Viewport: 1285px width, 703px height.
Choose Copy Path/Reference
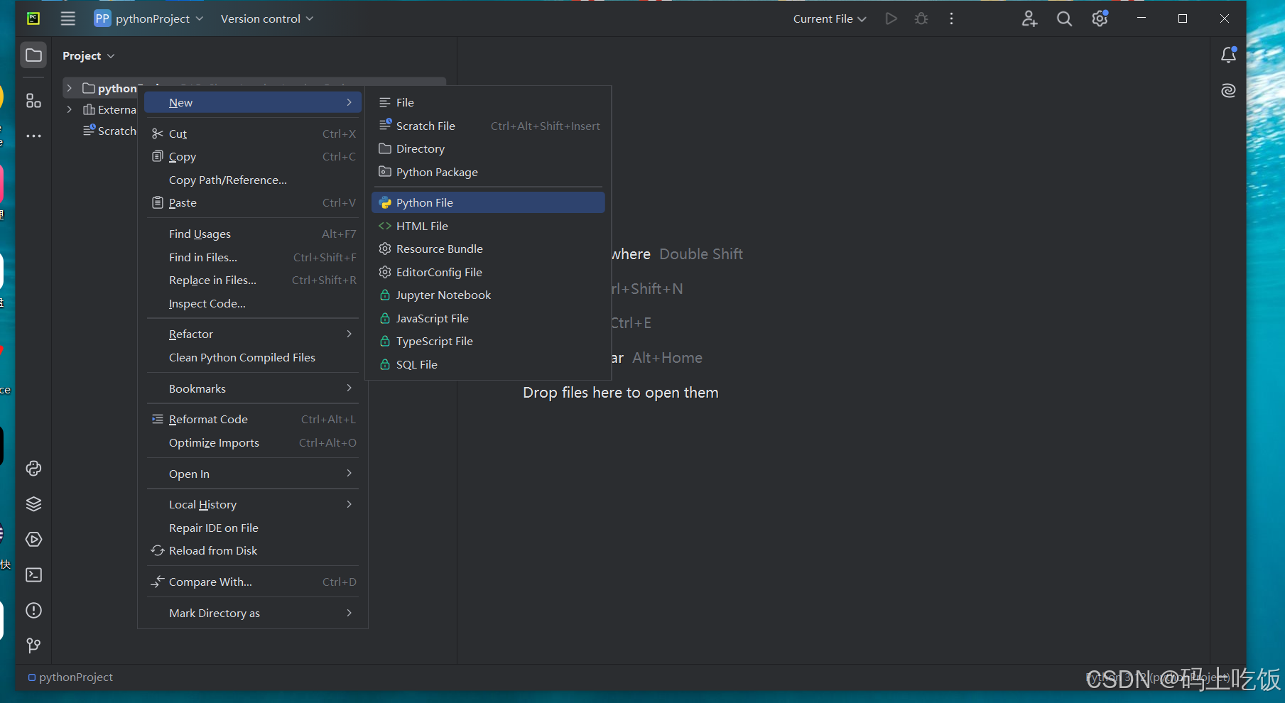253,180
